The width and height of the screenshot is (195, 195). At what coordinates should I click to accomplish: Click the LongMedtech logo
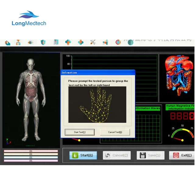(x=29, y=18)
